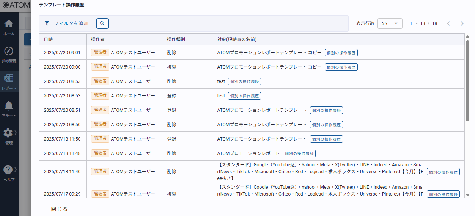Go to next page with right chevron

tap(462, 23)
